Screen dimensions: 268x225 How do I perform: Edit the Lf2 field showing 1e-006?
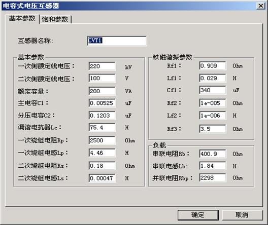(213, 116)
